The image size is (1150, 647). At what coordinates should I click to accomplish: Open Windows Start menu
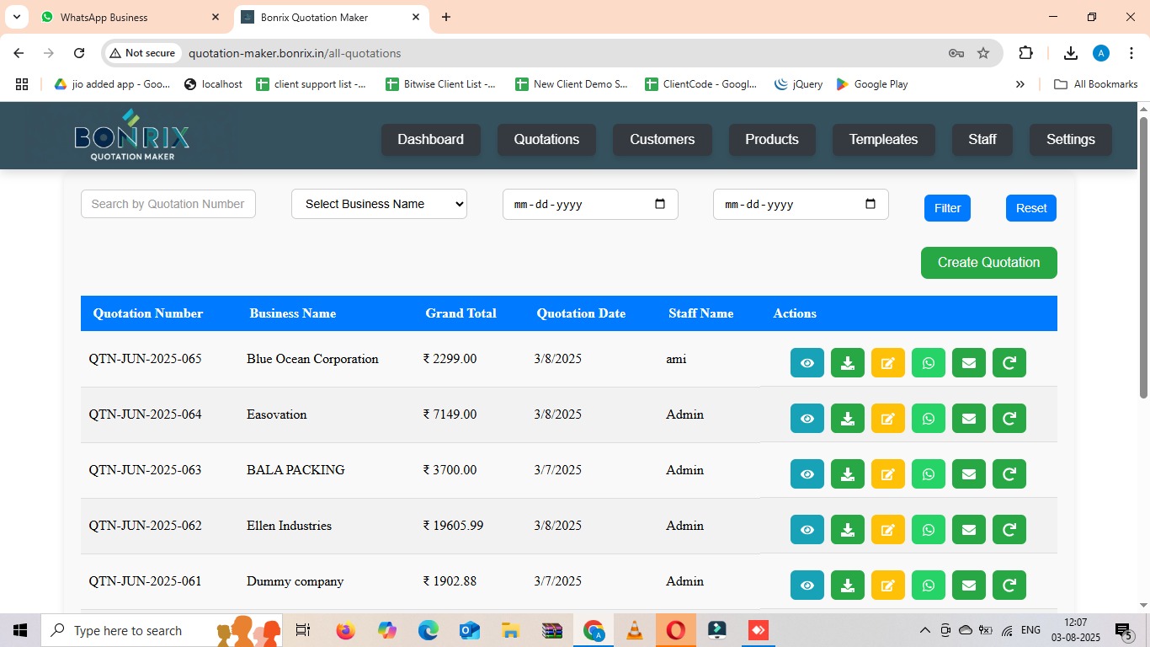(x=20, y=630)
